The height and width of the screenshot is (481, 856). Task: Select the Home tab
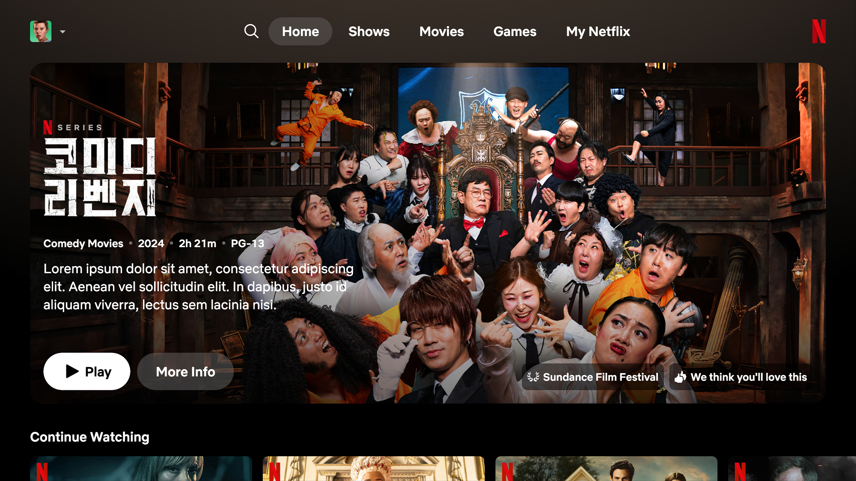coord(300,31)
